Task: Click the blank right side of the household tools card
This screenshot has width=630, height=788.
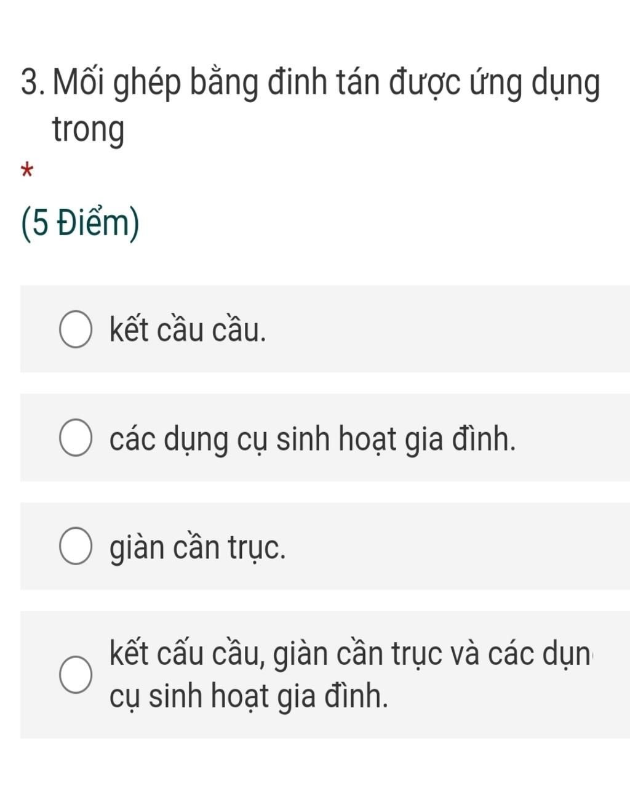Action: [572, 438]
